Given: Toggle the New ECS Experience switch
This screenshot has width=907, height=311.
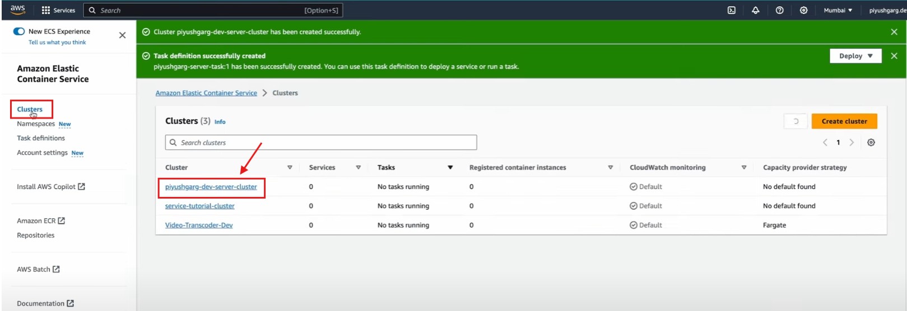Looking at the screenshot, I should (19, 31).
